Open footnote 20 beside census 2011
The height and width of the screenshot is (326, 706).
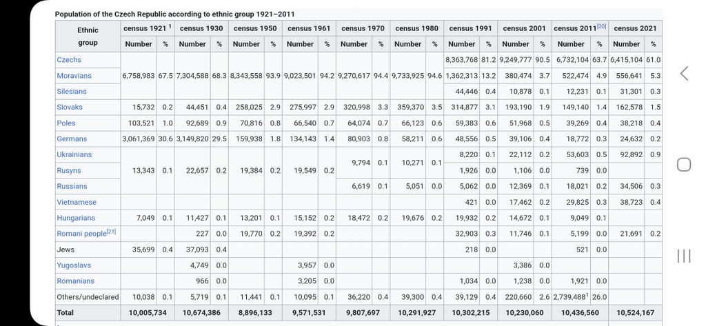(601, 26)
